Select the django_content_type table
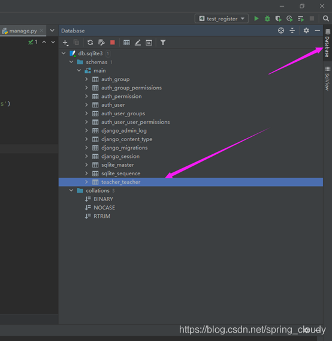The width and height of the screenshot is (332, 341). [126, 139]
